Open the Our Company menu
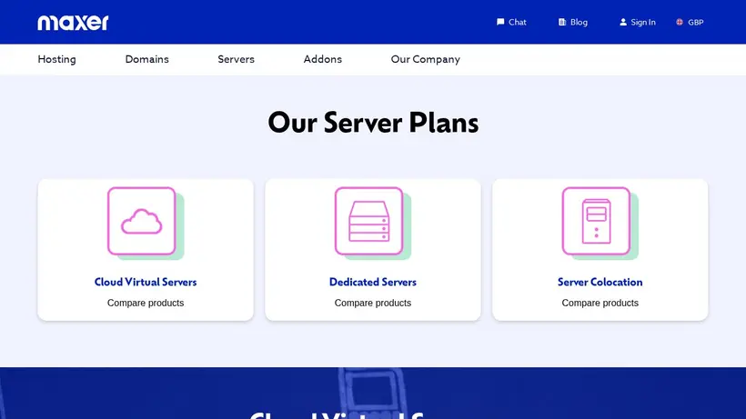 426,59
